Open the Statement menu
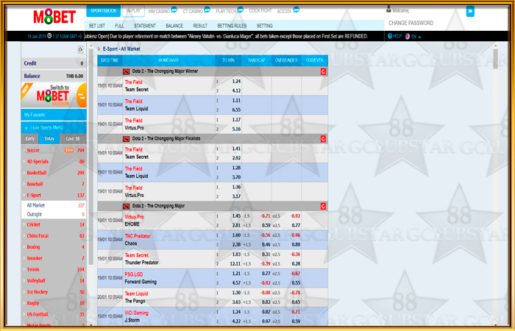 coord(145,26)
